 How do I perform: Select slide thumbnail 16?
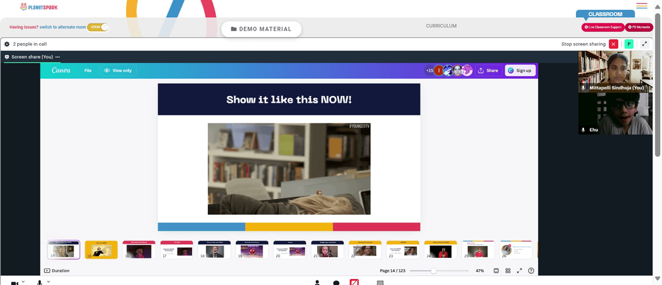[139, 249]
